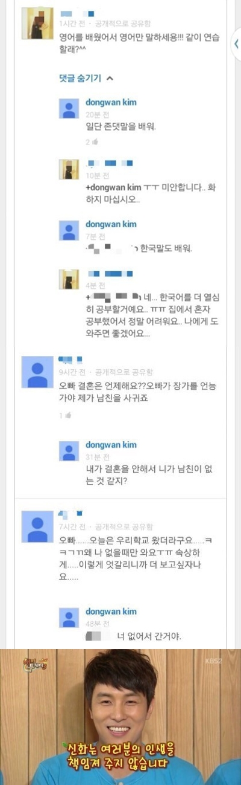Click the chevron arrow at right edge
The image size is (241, 785).
coord(237,44)
